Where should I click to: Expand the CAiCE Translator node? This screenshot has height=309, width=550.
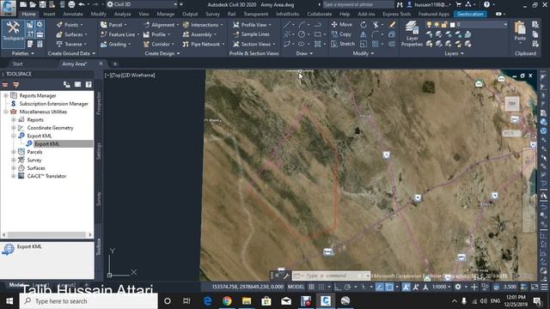point(14,176)
